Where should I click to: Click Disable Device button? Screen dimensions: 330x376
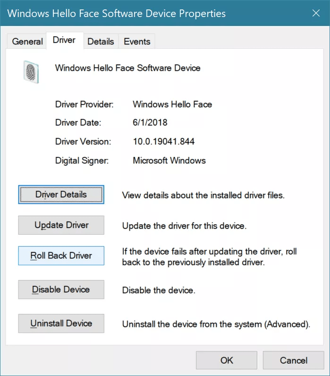click(61, 290)
